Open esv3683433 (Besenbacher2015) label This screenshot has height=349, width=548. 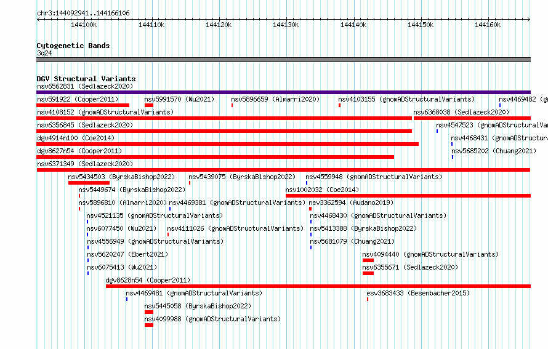point(418,293)
